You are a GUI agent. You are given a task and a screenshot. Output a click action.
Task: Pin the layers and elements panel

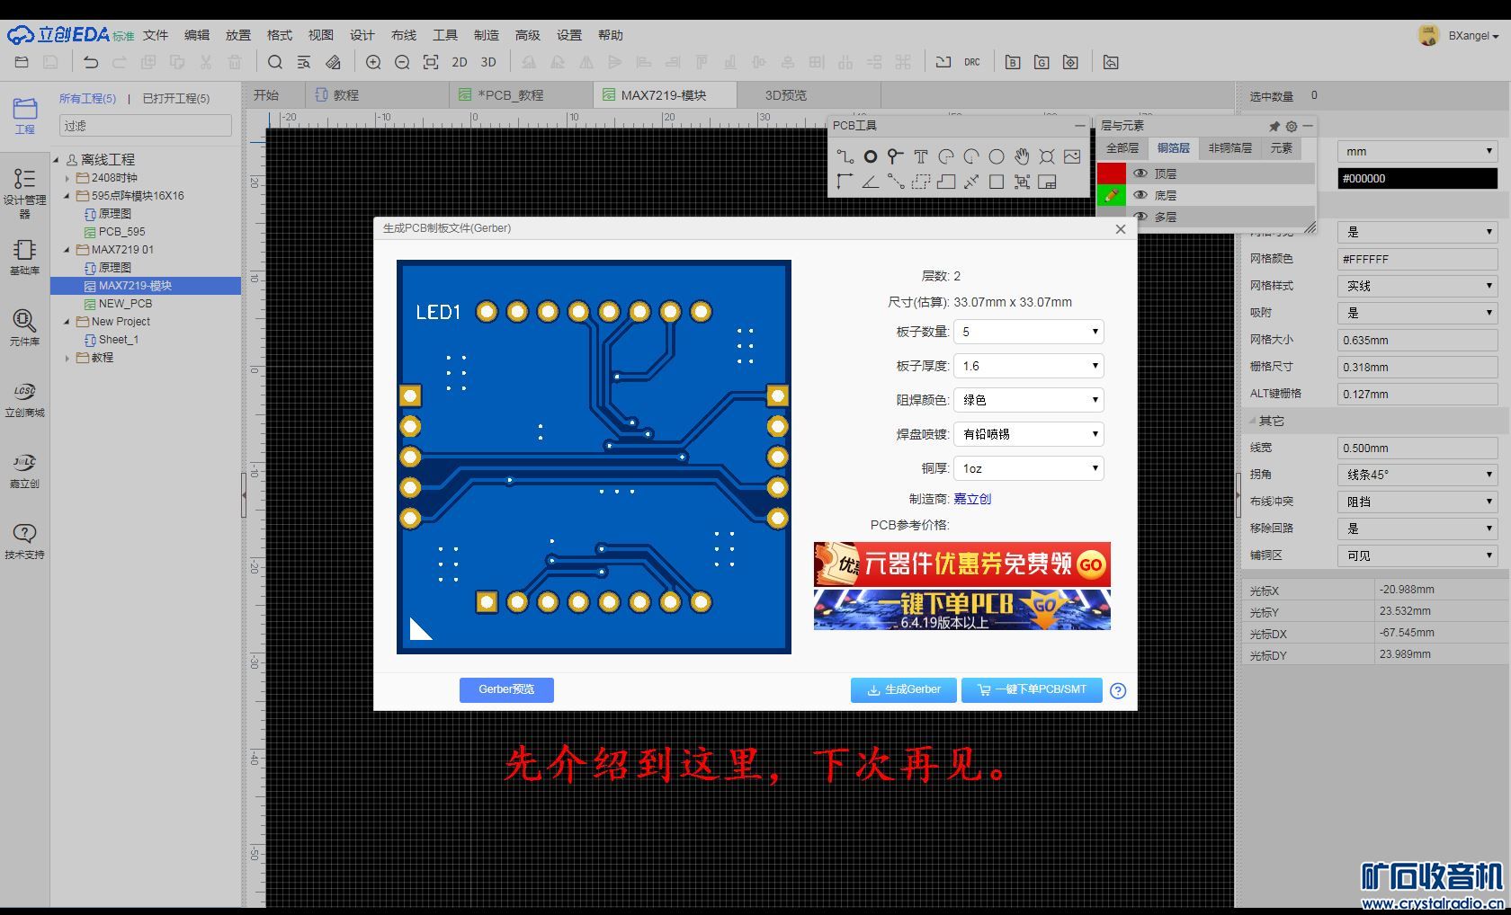click(x=1274, y=126)
